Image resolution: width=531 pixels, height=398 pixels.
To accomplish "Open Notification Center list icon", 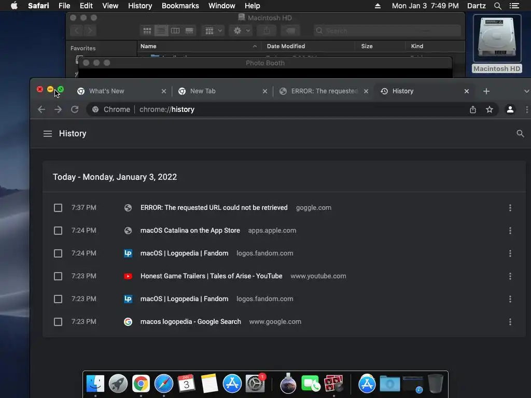I will (514, 6).
